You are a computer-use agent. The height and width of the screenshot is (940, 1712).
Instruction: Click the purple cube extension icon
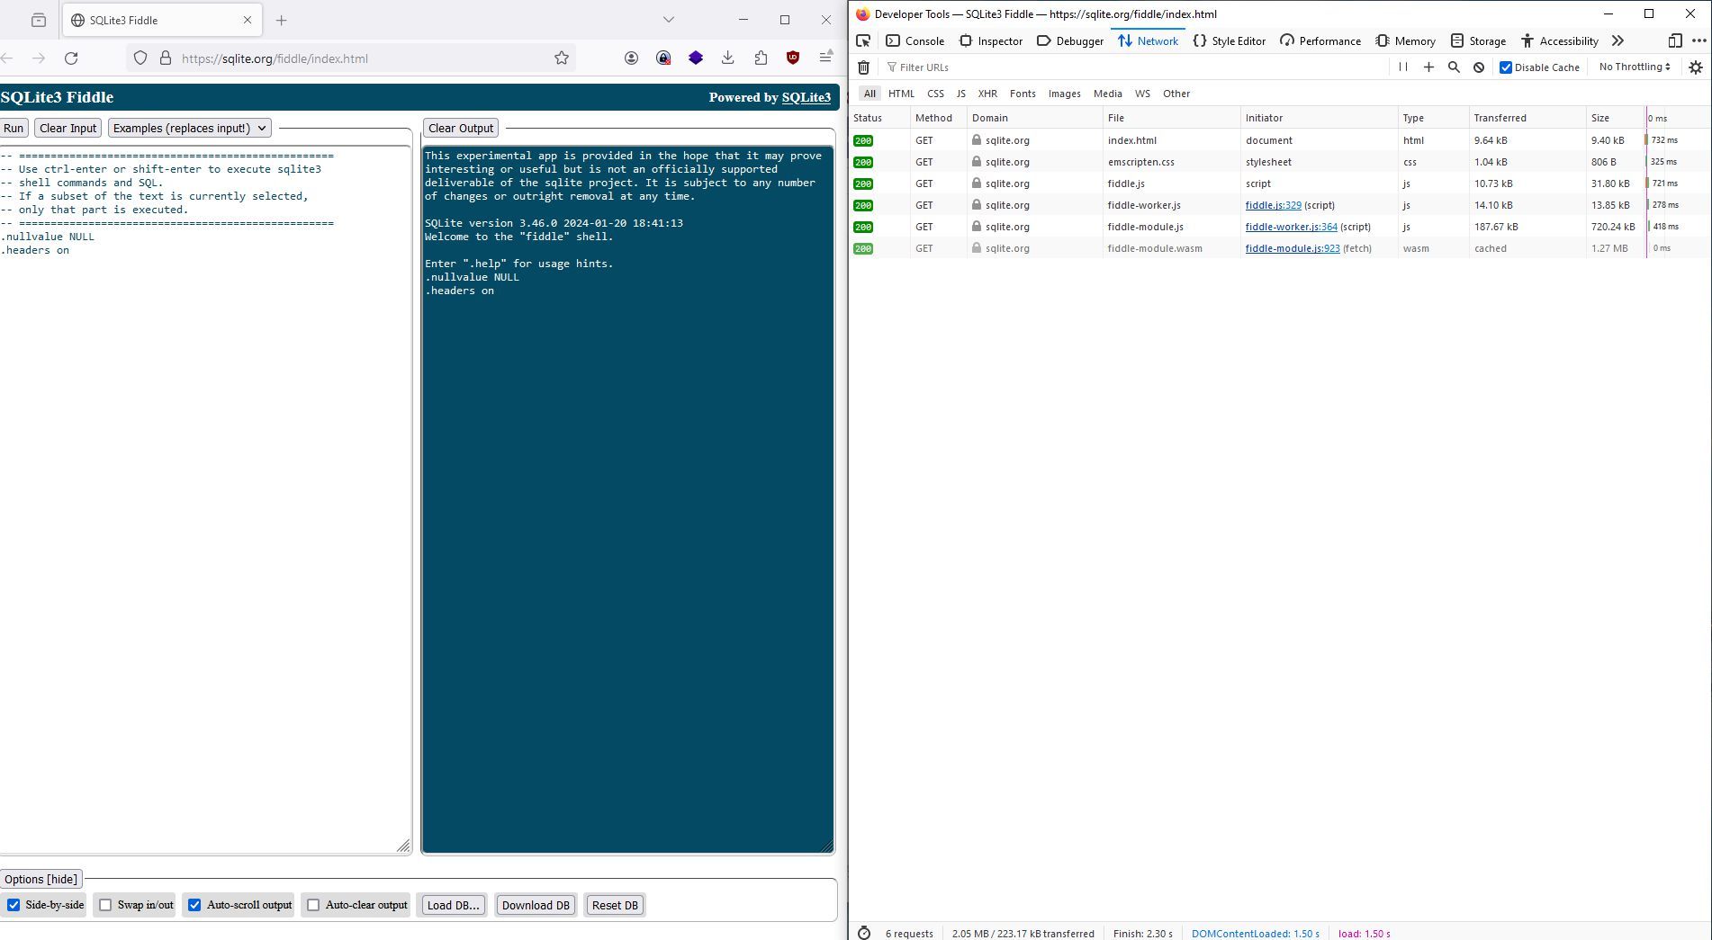click(696, 58)
